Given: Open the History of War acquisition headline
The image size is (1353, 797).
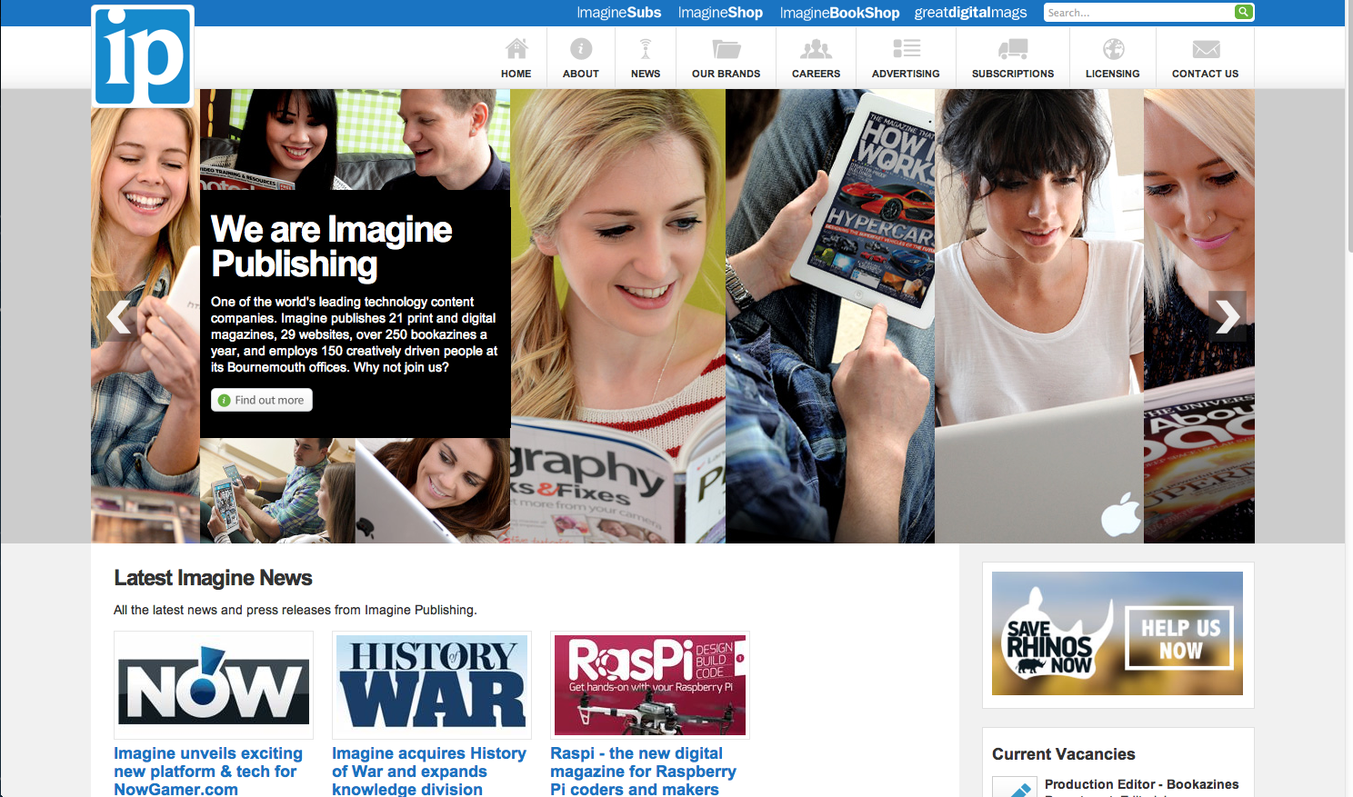Looking at the screenshot, I should [x=429, y=772].
